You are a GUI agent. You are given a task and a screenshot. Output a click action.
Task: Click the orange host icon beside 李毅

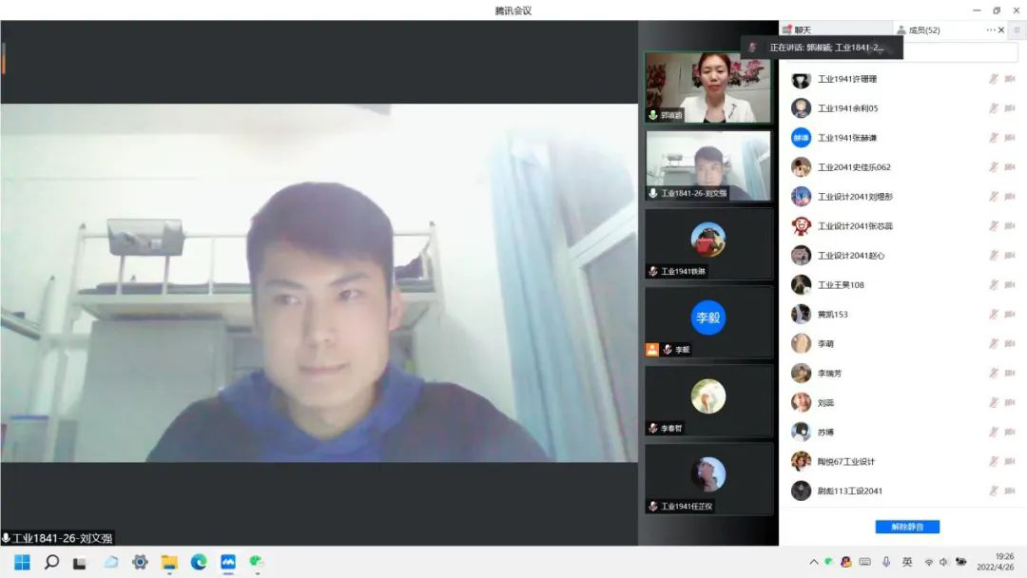(x=651, y=350)
